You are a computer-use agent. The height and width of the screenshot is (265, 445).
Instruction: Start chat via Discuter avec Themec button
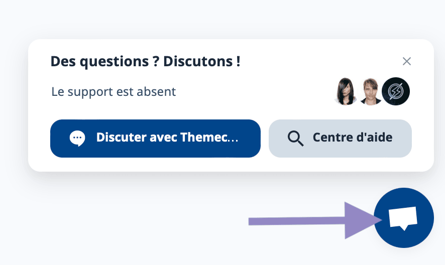coord(155,139)
